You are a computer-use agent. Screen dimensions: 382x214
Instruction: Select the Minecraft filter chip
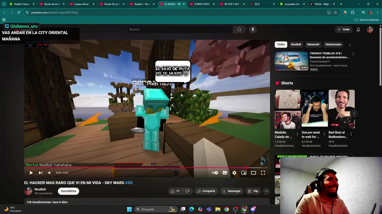pyautogui.click(x=313, y=44)
